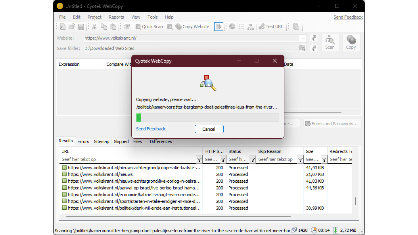418x235 pixels.
Task: Switch to the Skipped tab
Action: pos(121,141)
